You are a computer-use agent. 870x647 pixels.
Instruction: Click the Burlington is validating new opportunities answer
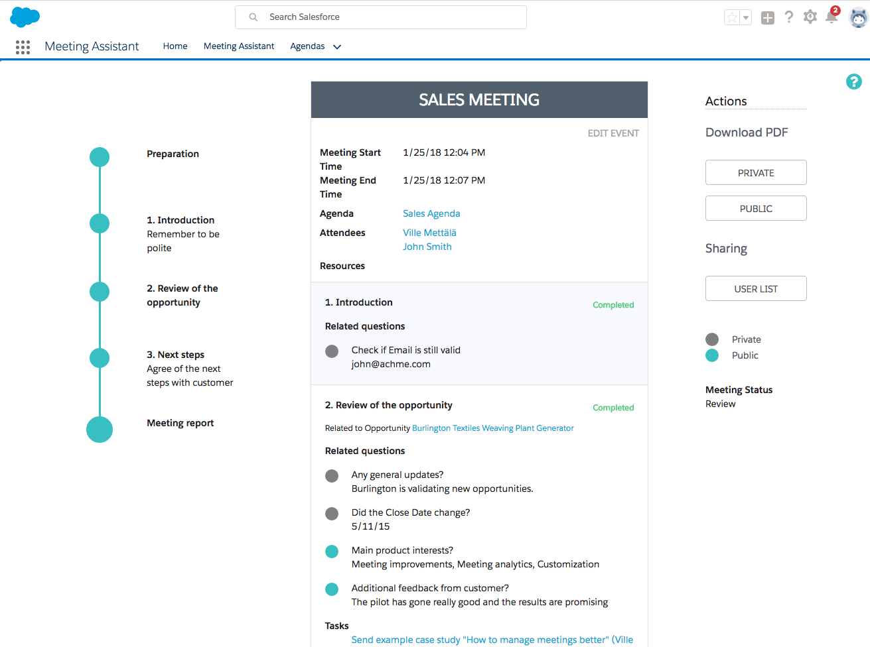(x=442, y=489)
